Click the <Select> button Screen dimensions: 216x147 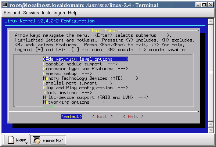pyautogui.click(x=72, y=116)
